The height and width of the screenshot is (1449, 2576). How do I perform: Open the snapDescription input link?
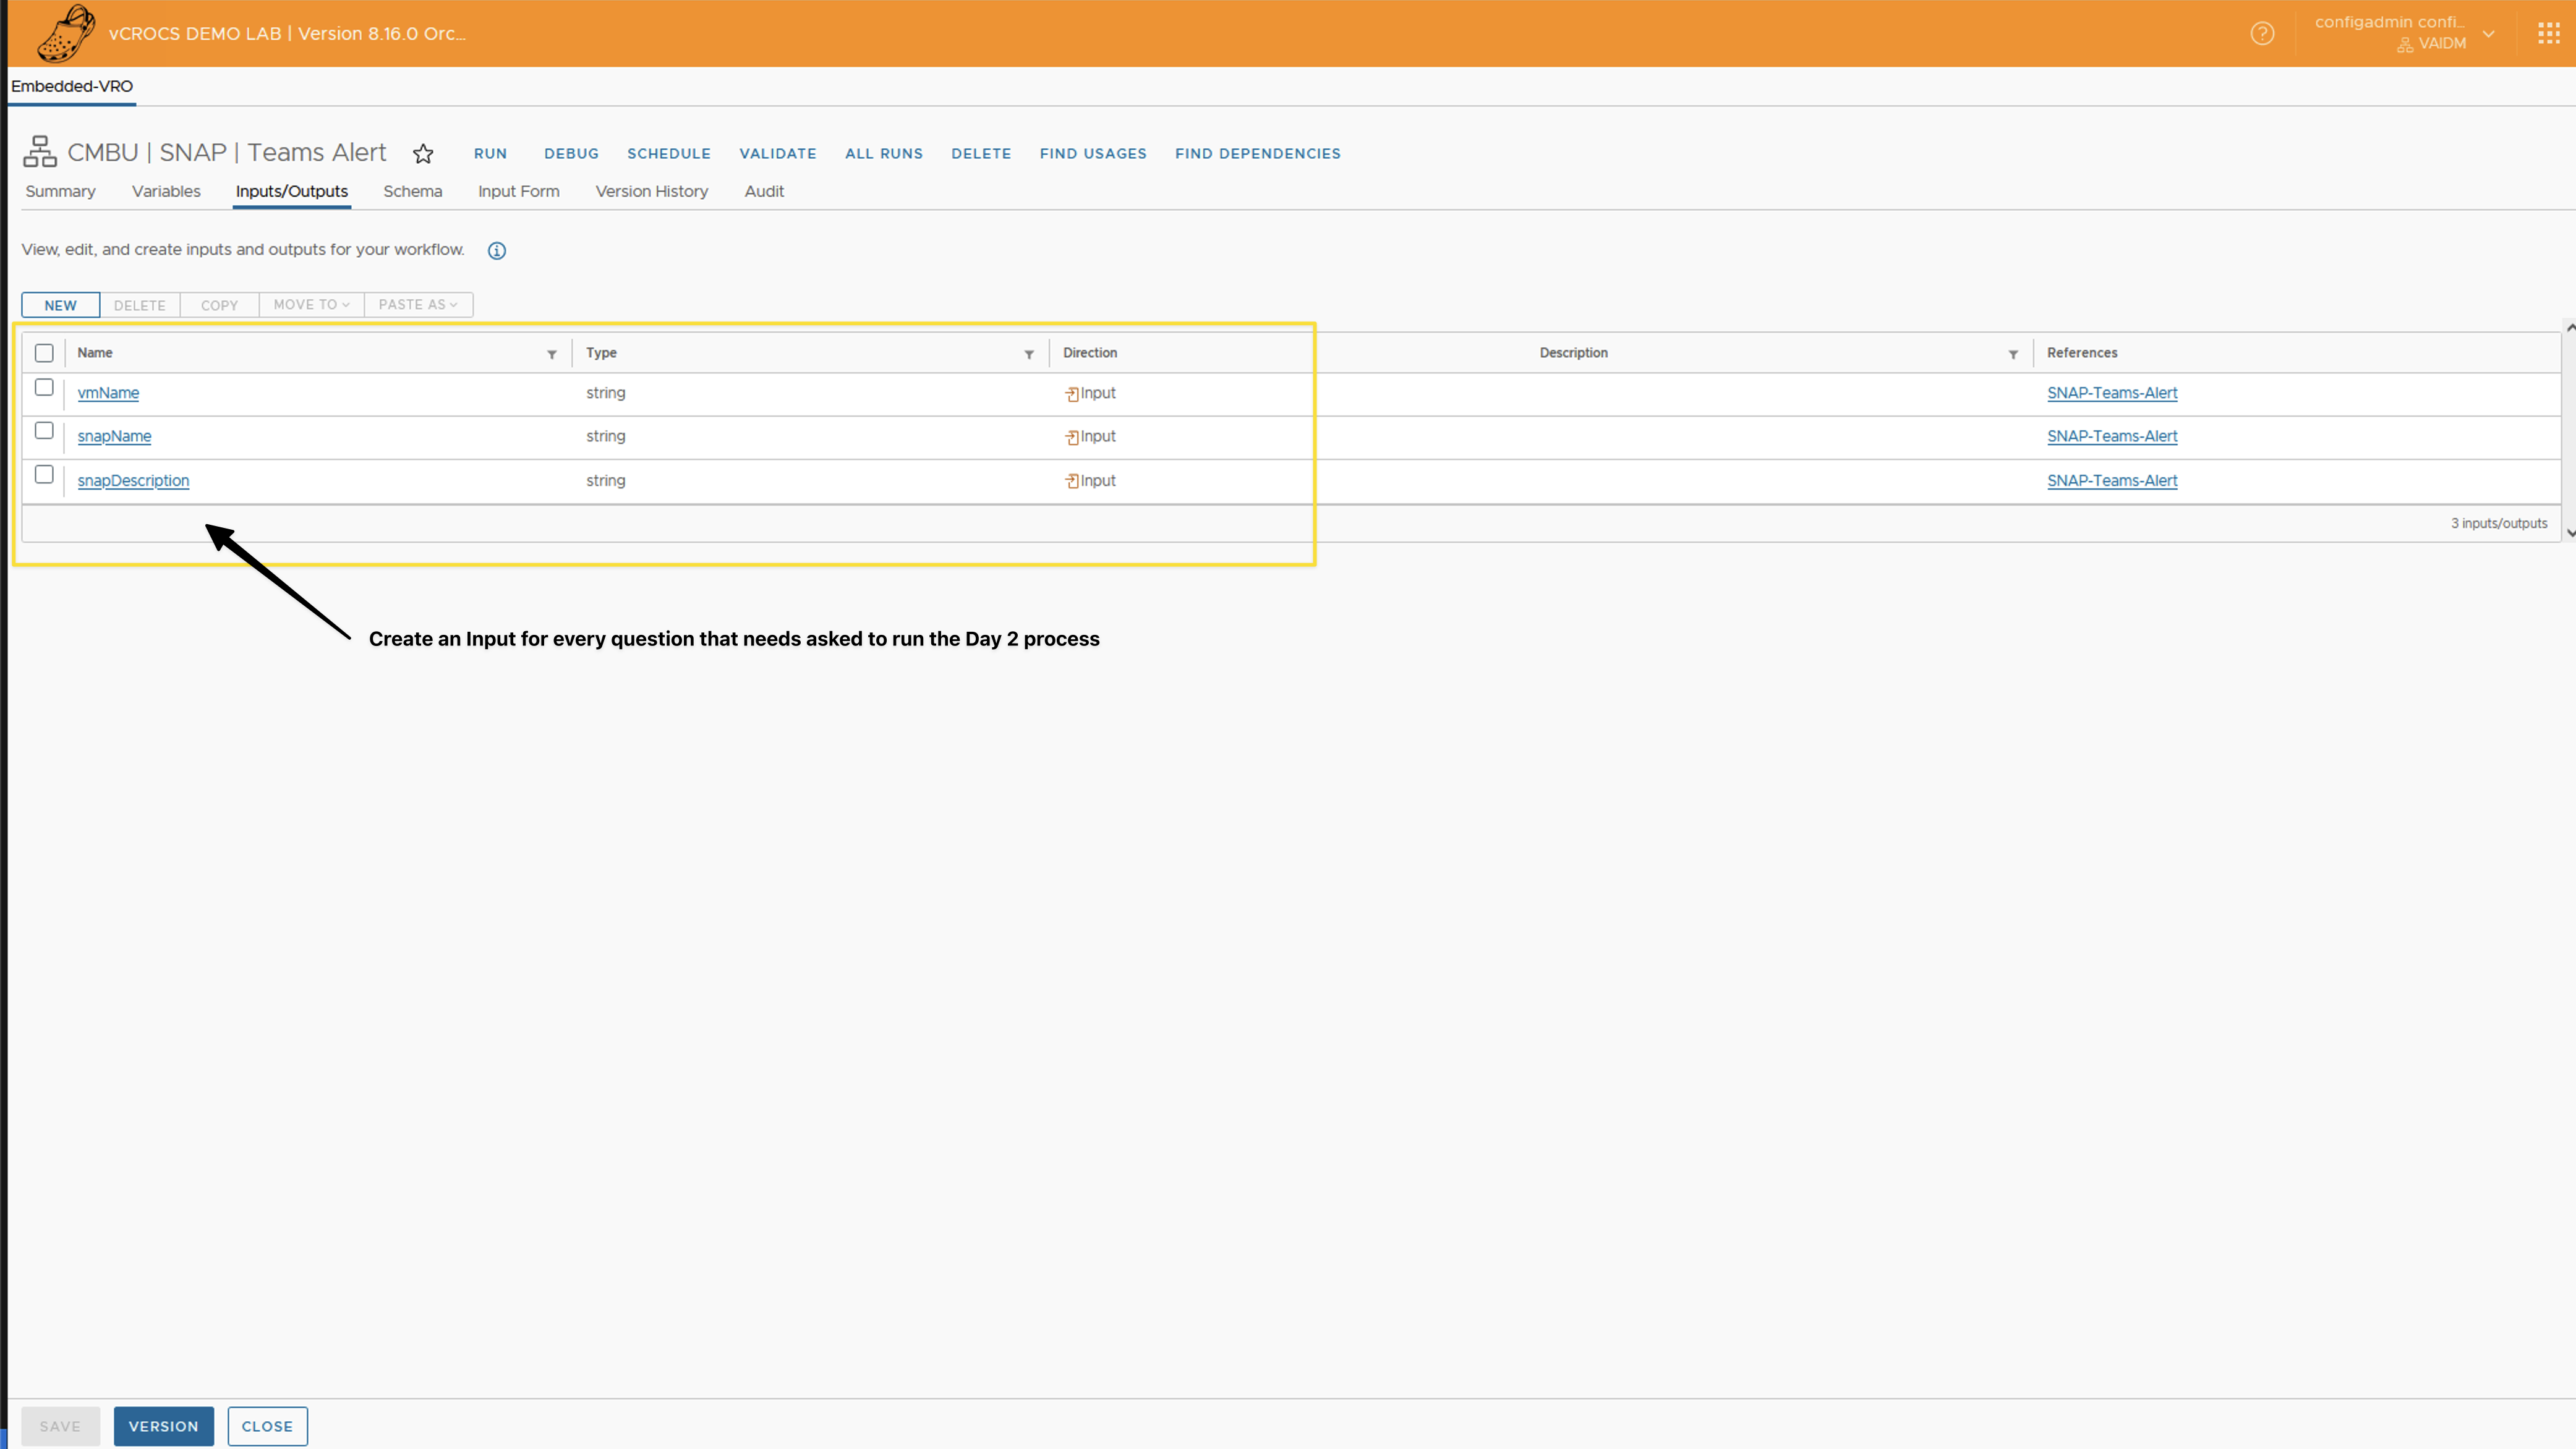133,481
